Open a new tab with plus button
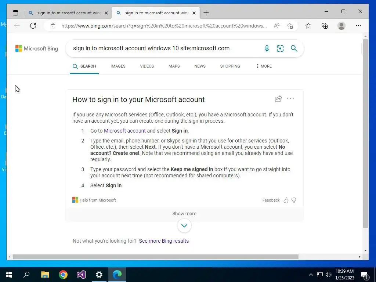 click(206, 13)
